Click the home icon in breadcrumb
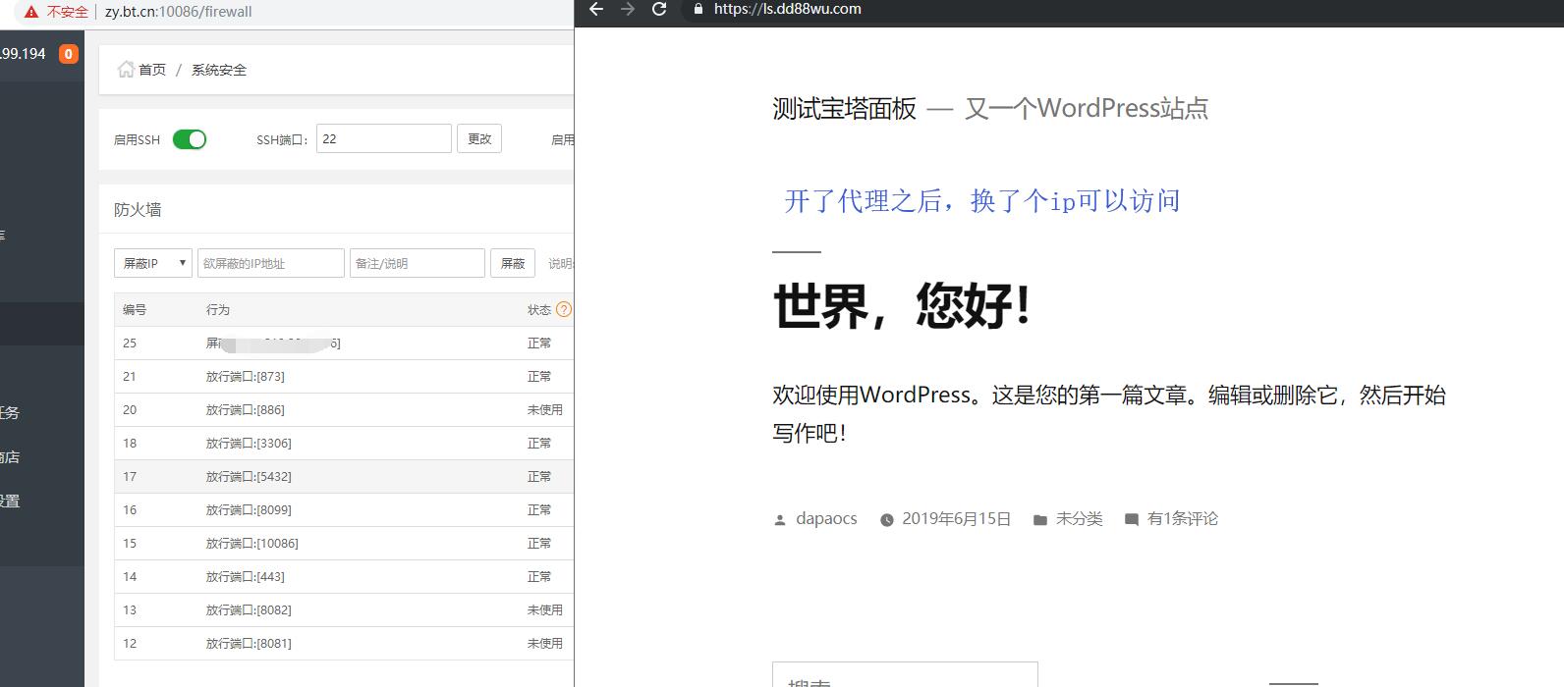This screenshot has height=687, width=1564. [x=126, y=69]
